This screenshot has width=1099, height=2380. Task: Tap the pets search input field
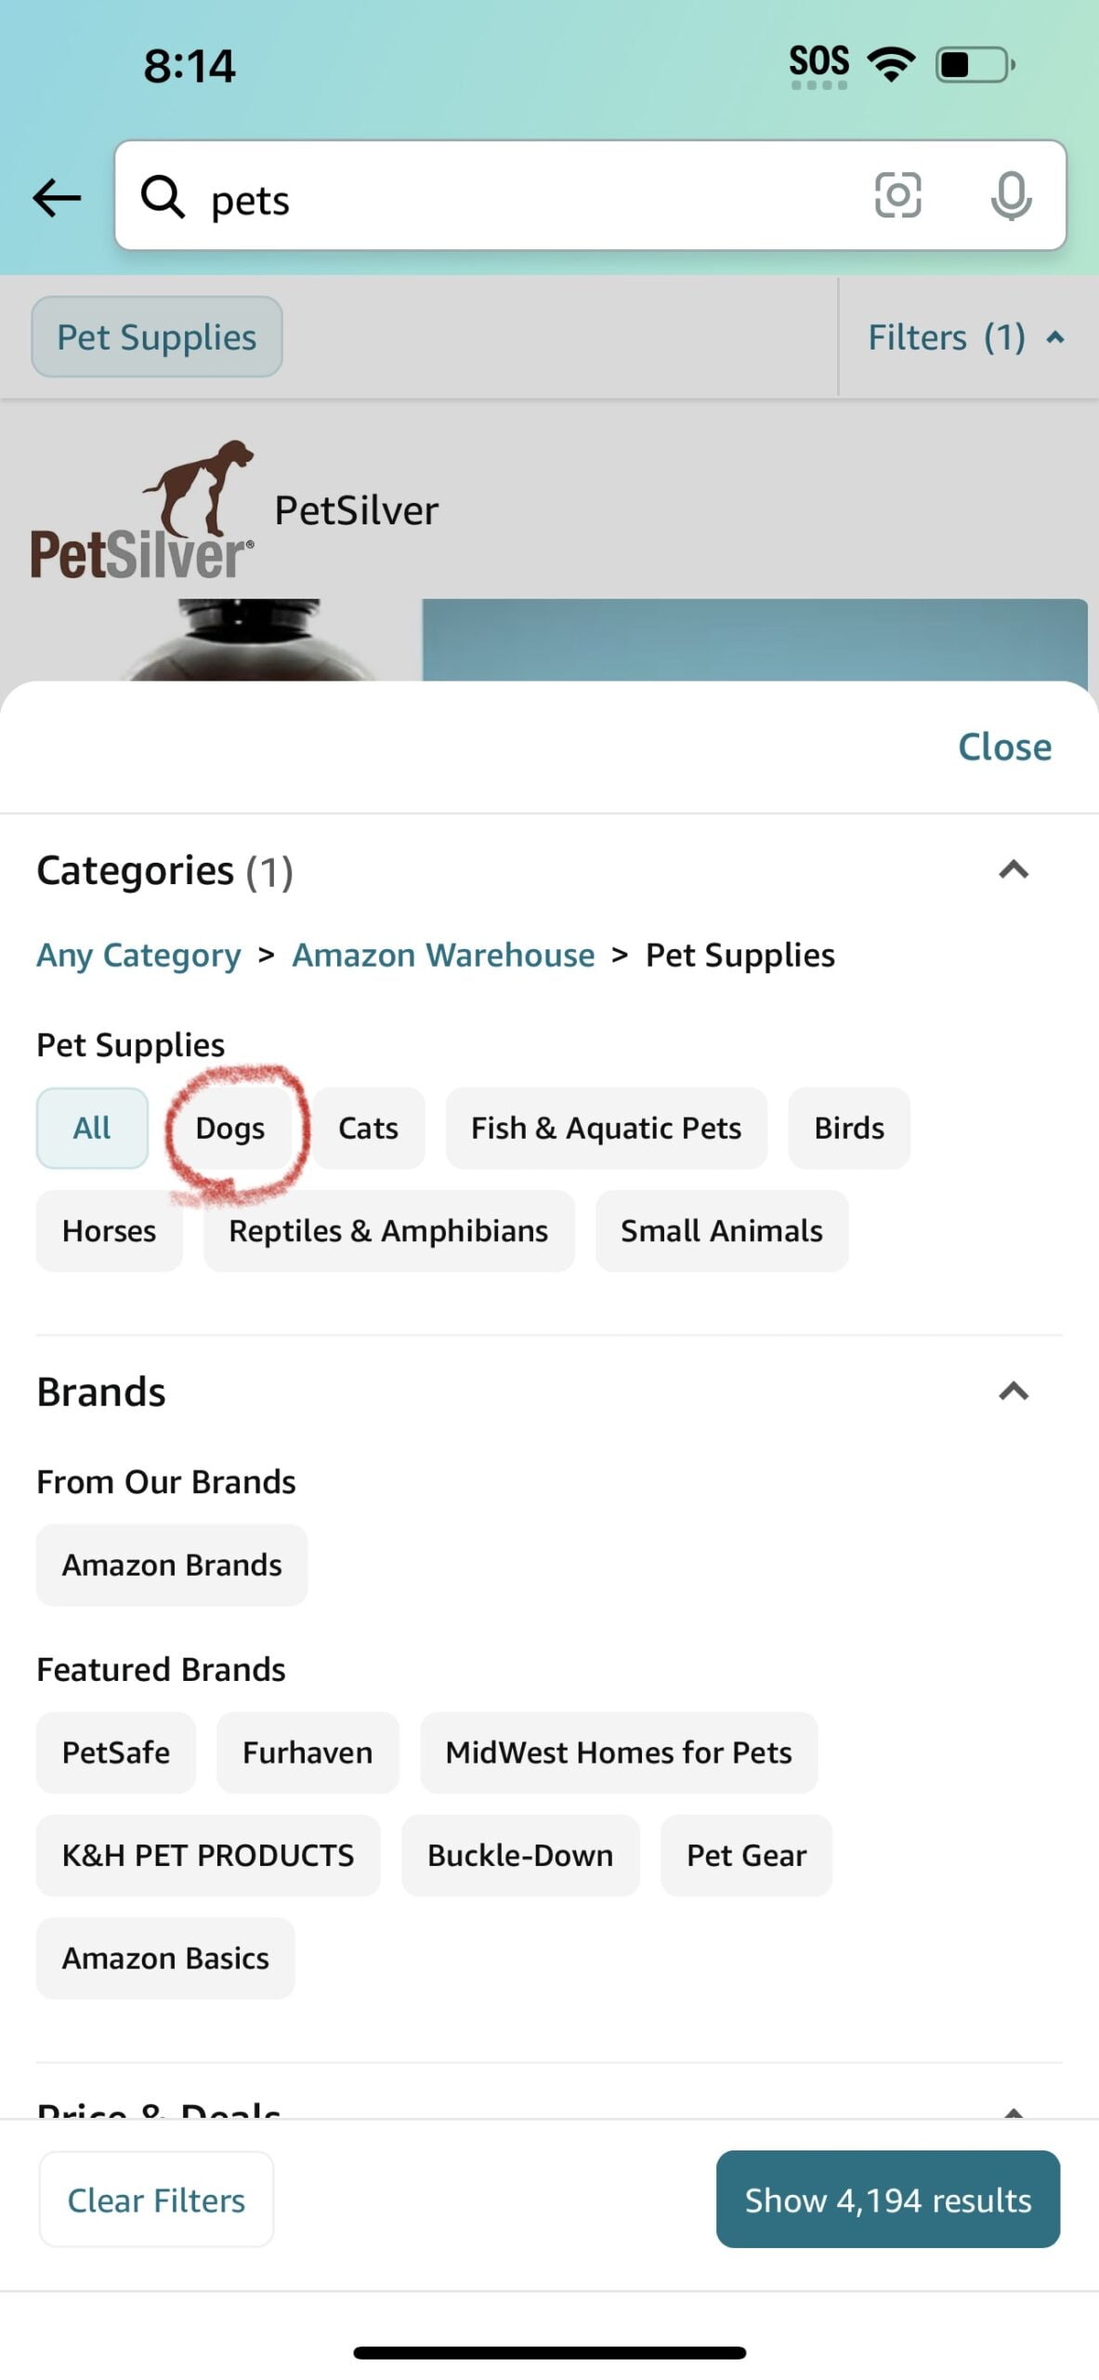tap(520, 197)
